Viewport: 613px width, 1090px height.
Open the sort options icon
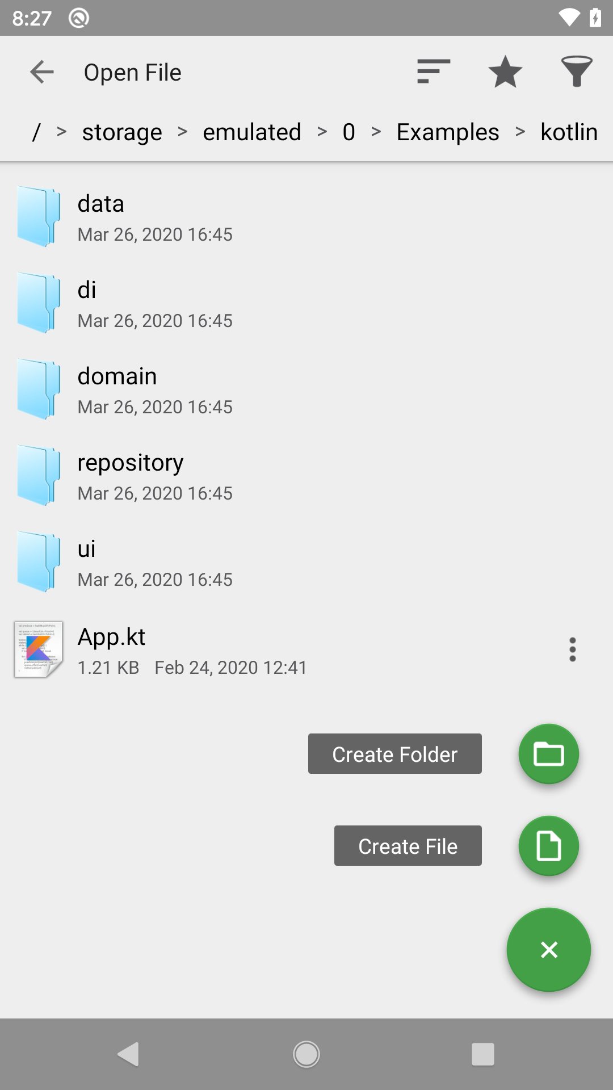click(434, 72)
